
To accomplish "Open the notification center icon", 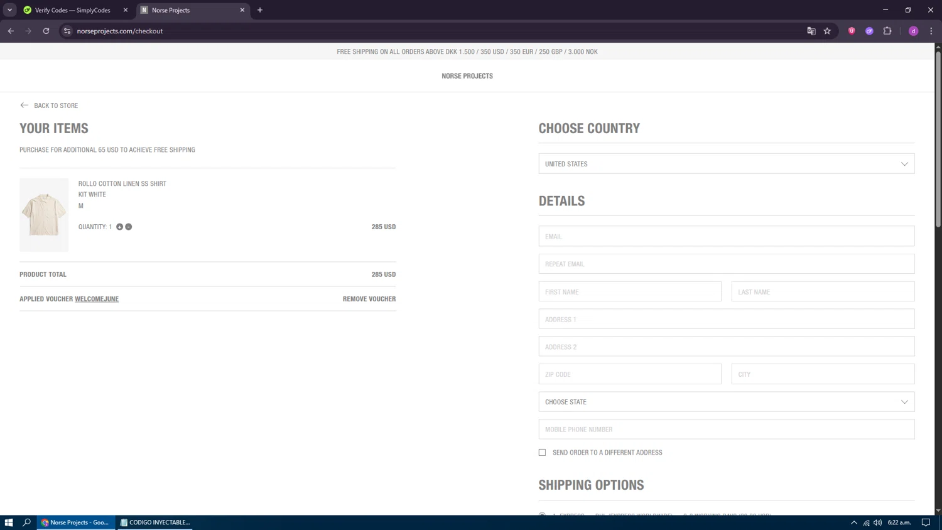I will click(926, 522).
